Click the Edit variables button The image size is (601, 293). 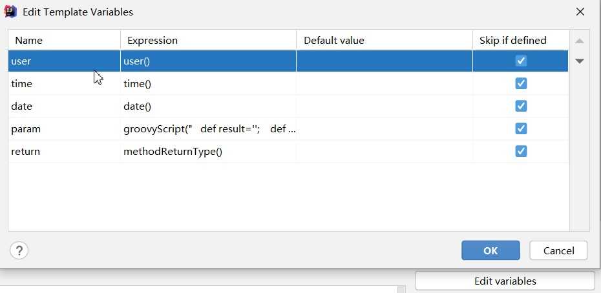coord(505,281)
